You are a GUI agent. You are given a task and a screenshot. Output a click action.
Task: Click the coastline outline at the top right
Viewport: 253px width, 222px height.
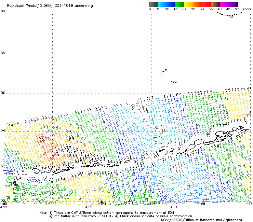(229, 15)
